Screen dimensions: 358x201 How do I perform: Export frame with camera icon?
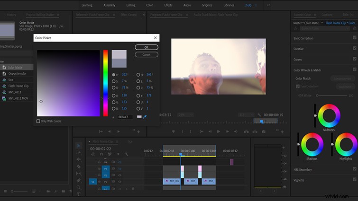tap(264, 131)
